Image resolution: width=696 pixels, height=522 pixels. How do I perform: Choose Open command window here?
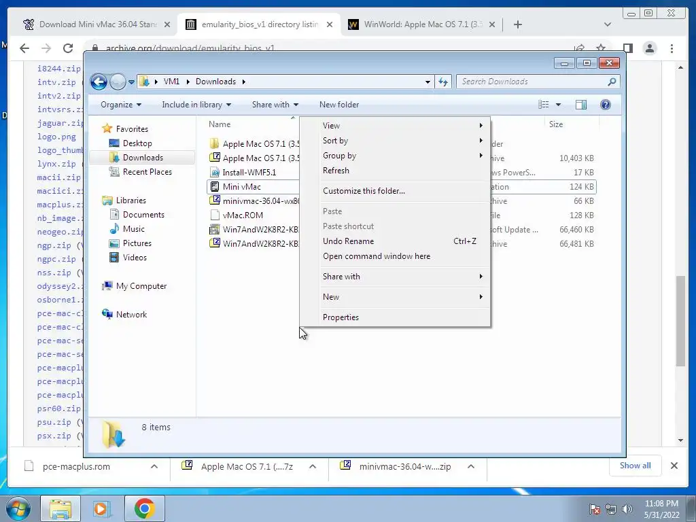(x=395, y=256)
